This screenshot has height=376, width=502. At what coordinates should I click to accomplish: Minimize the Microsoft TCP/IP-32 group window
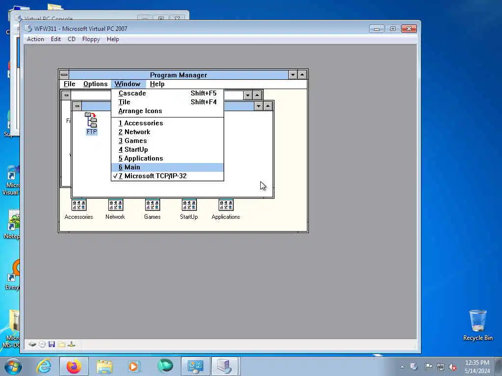(258, 106)
